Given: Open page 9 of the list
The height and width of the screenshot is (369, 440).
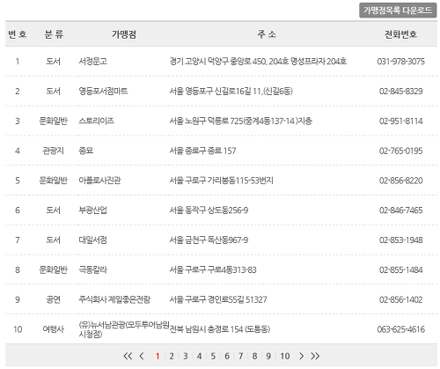Looking at the screenshot, I should (x=268, y=356).
